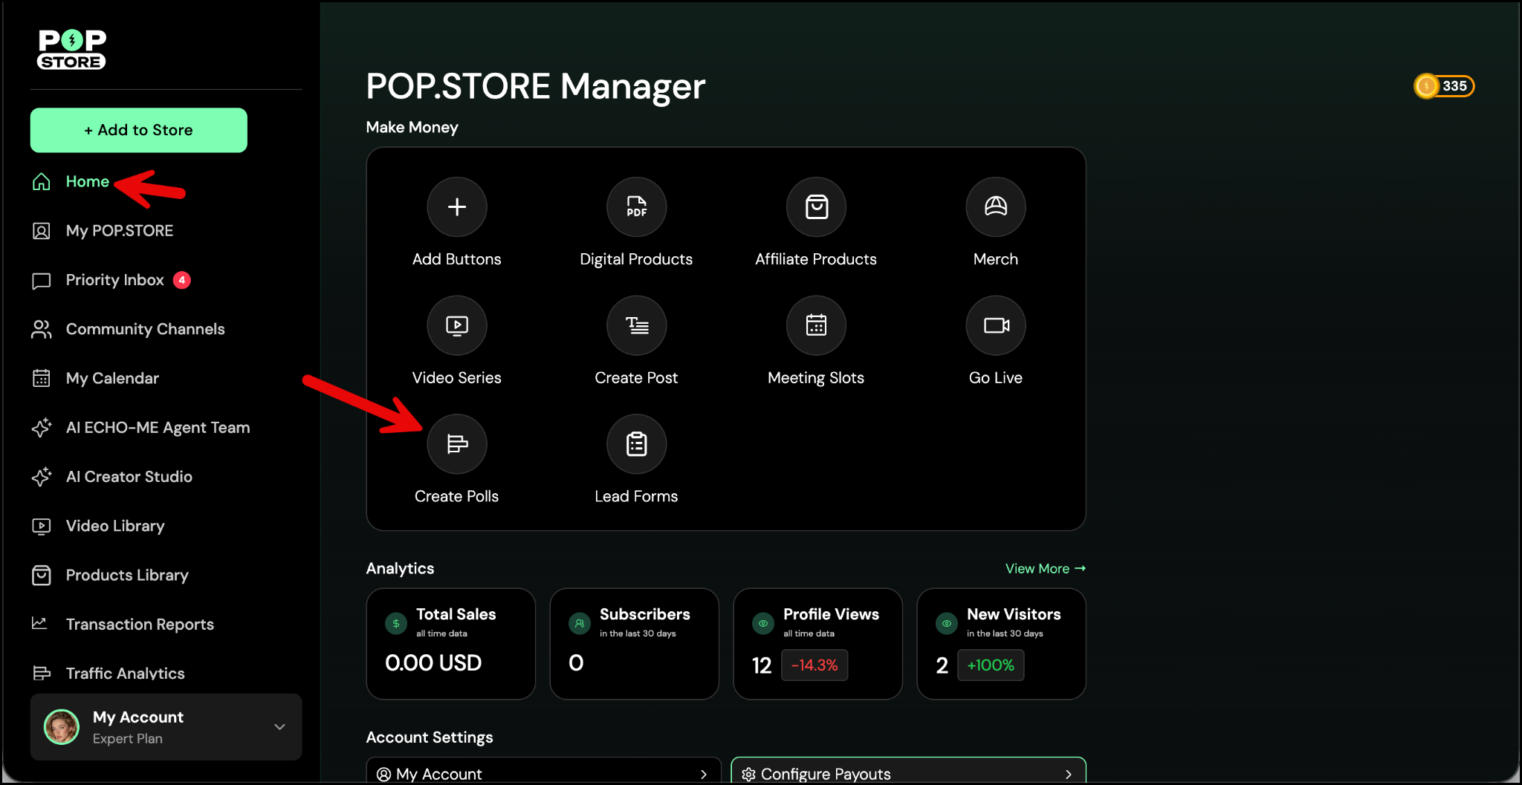
Task: Click the Add Buttons plus icon
Action: pyautogui.click(x=456, y=206)
